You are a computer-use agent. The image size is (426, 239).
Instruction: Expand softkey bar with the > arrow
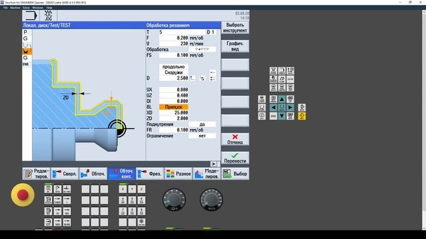click(x=214, y=164)
